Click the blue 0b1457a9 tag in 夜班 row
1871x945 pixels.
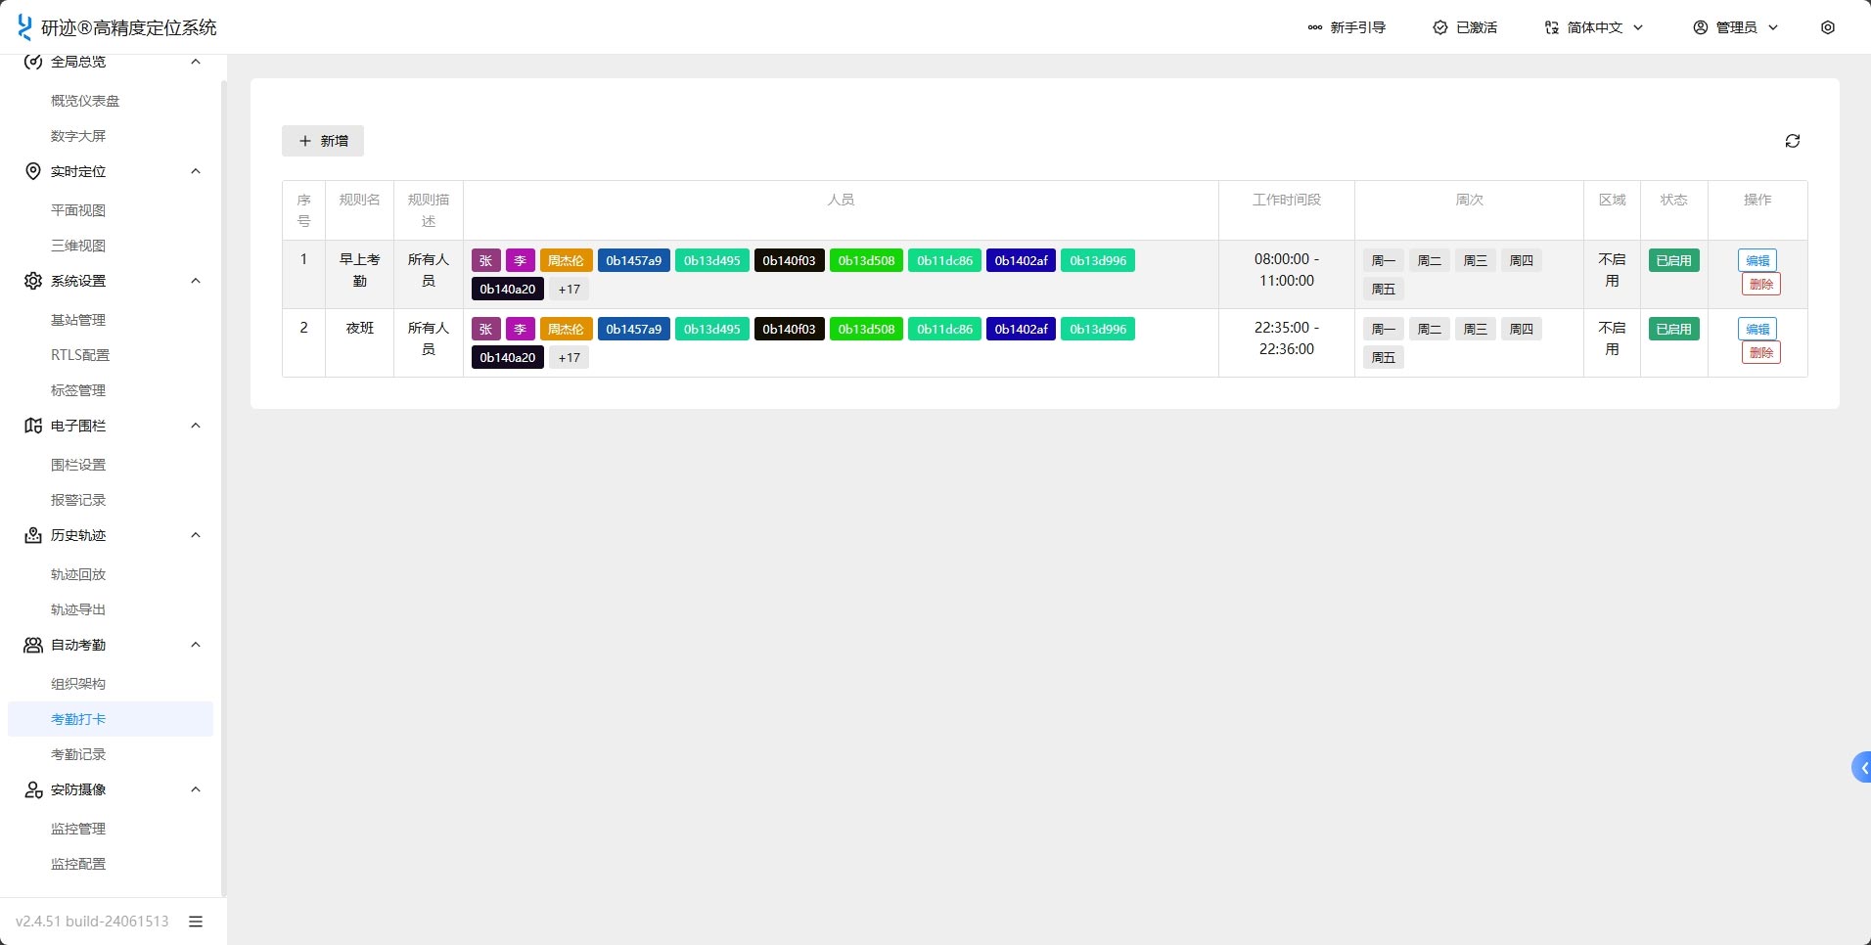pos(633,329)
